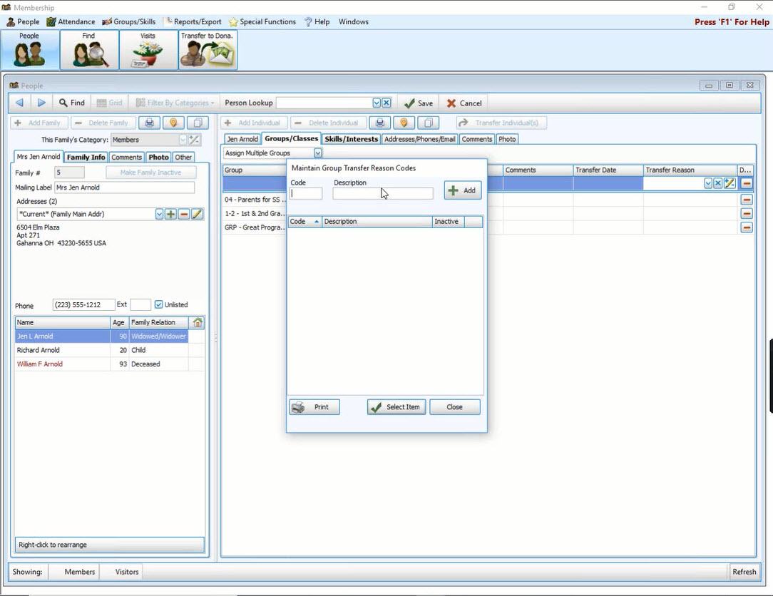Open the Person Lookup dropdown arrow
This screenshot has height=596, width=773.
pyautogui.click(x=377, y=103)
